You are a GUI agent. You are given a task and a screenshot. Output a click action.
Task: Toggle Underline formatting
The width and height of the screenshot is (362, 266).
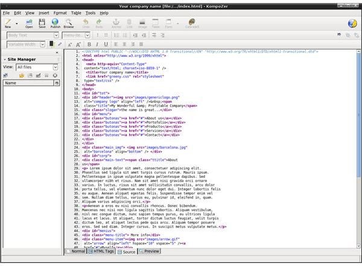[106, 45]
